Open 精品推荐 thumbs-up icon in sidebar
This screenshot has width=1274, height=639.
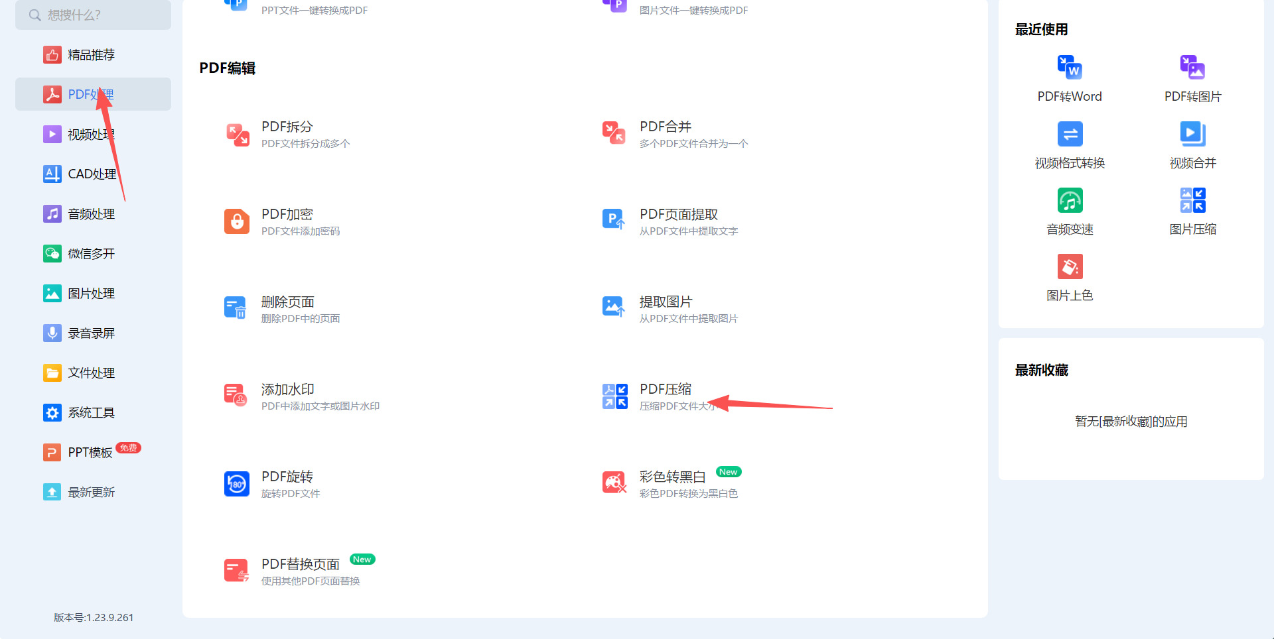tap(52, 54)
